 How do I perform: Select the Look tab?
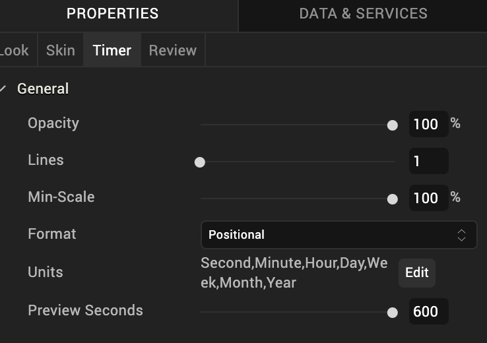coord(15,51)
